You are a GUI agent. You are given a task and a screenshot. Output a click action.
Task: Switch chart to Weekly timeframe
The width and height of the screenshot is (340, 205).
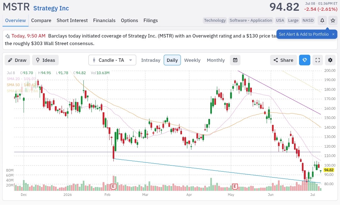(192, 60)
